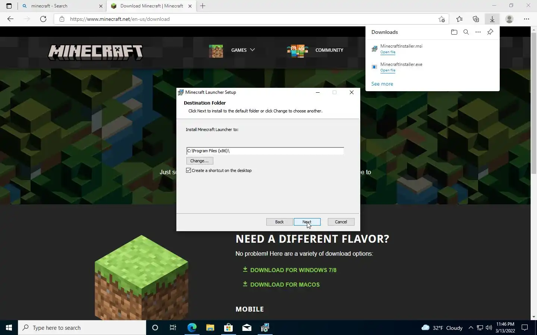The width and height of the screenshot is (537, 335).
Task: Open Cortana circle on taskbar
Action: 155,328
